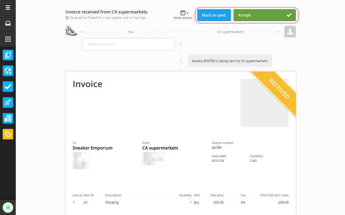Click the sneaker company logo
This screenshot has height=215, width=345.
click(71, 31)
